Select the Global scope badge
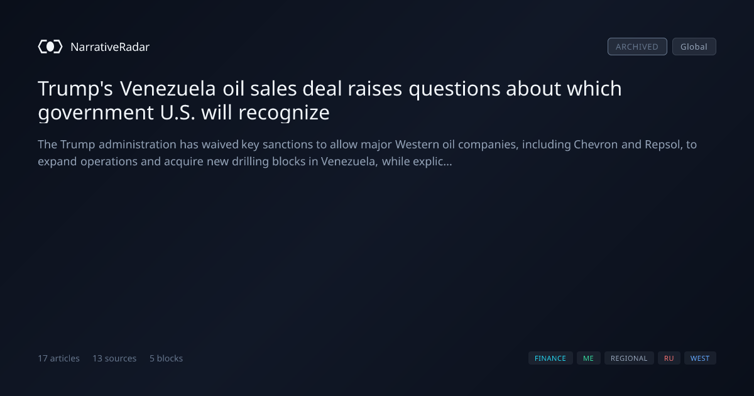This screenshot has height=396, width=754. click(694, 47)
